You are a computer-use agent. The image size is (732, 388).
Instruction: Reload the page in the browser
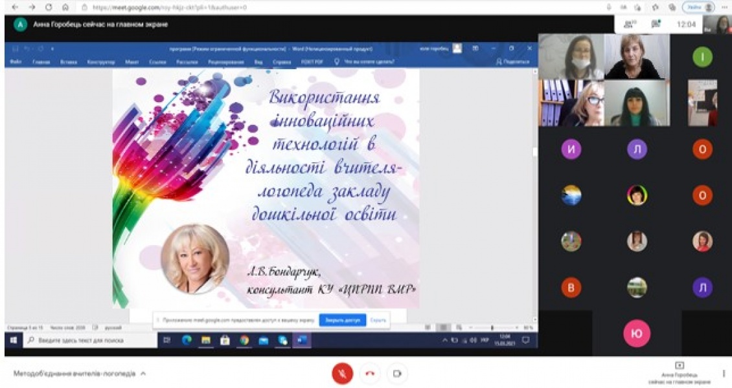[x=49, y=7]
